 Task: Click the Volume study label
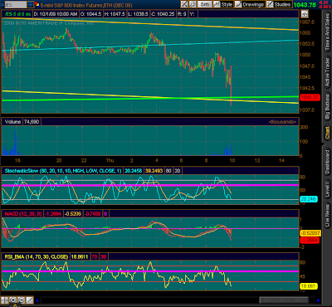coord(12,122)
